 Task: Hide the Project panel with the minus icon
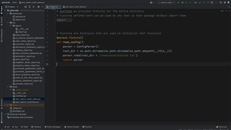click(x=43, y=7)
